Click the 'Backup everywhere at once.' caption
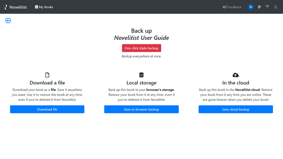 tap(141, 56)
